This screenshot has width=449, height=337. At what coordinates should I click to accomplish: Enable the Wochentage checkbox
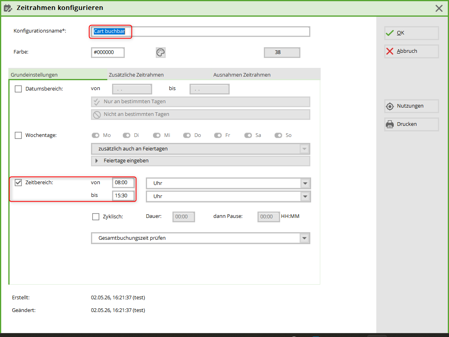[x=18, y=135]
